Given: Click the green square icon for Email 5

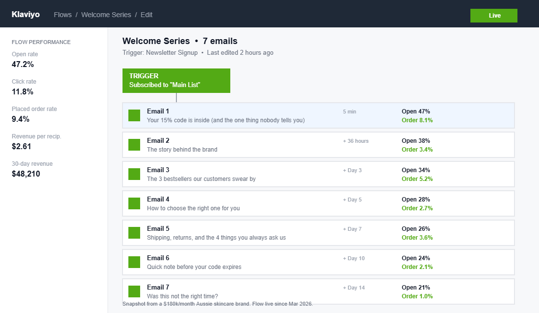Looking at the screenshot, I should (x=134, y=233).
